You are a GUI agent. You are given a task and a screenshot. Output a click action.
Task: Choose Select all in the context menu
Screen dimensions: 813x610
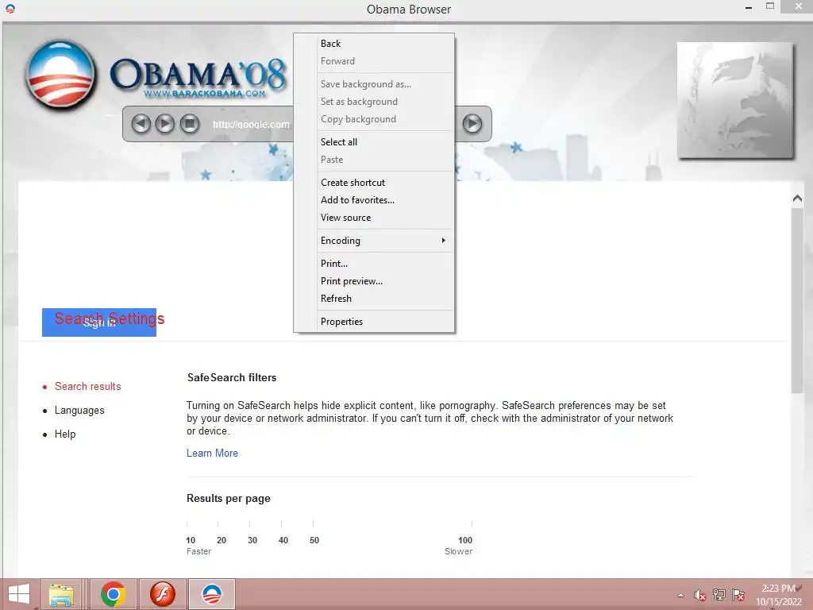click(x=374, y=142)
